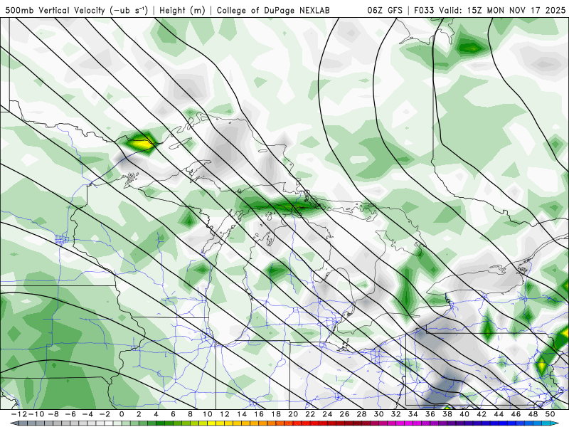
Task: Click the "10" color scale label
Action: point(207,414)
